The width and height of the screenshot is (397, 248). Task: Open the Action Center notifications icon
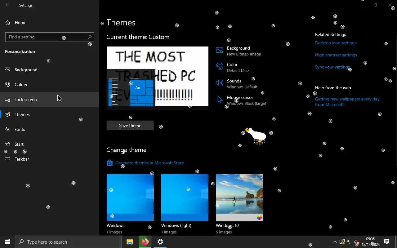pyautogui.click(x=387, y=242)
